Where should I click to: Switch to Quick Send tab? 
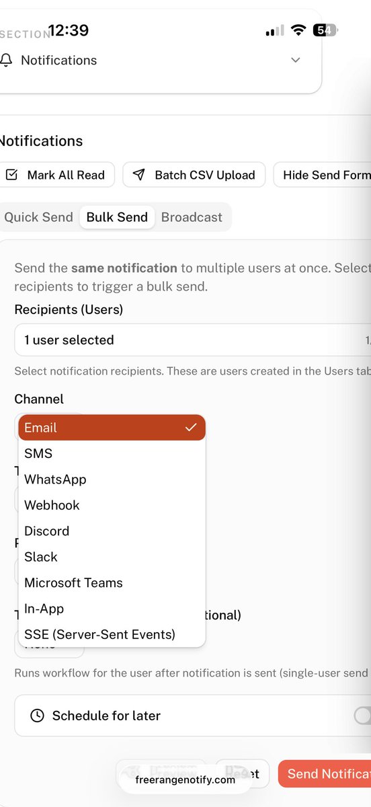[38, 217]
